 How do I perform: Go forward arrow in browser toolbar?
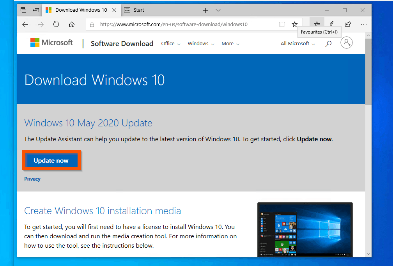[41, 24]
